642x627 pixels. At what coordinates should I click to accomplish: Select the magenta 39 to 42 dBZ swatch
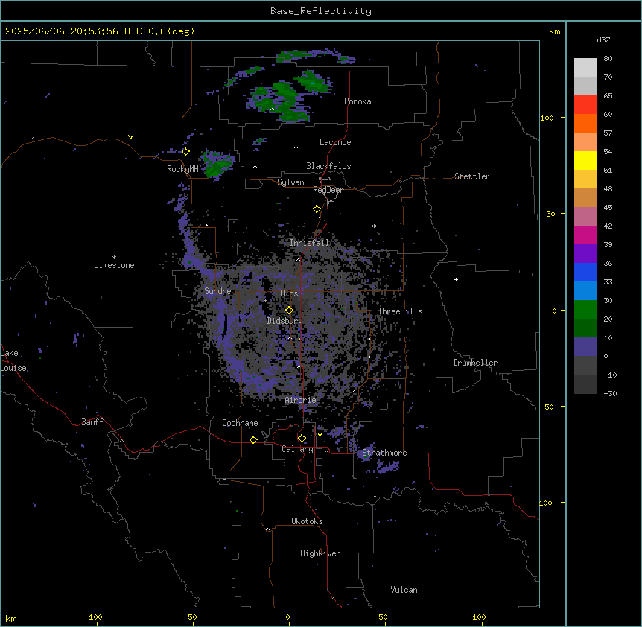(585, 235)
